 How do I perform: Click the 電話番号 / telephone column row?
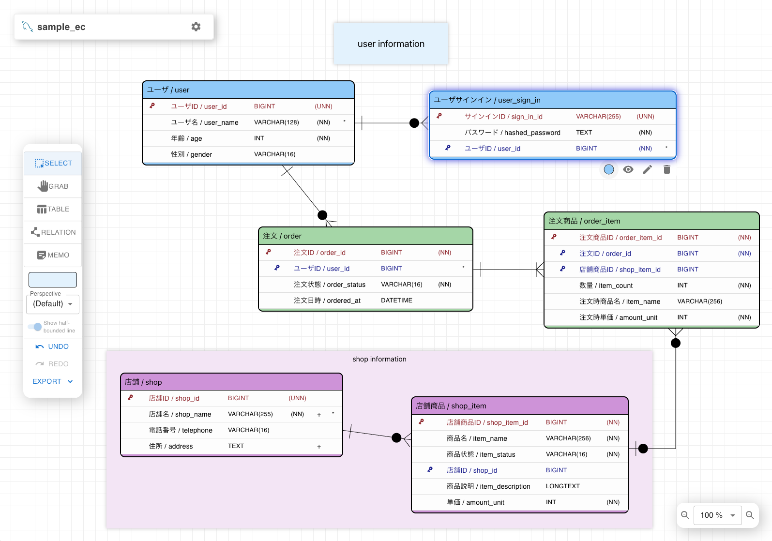(231, 430)
